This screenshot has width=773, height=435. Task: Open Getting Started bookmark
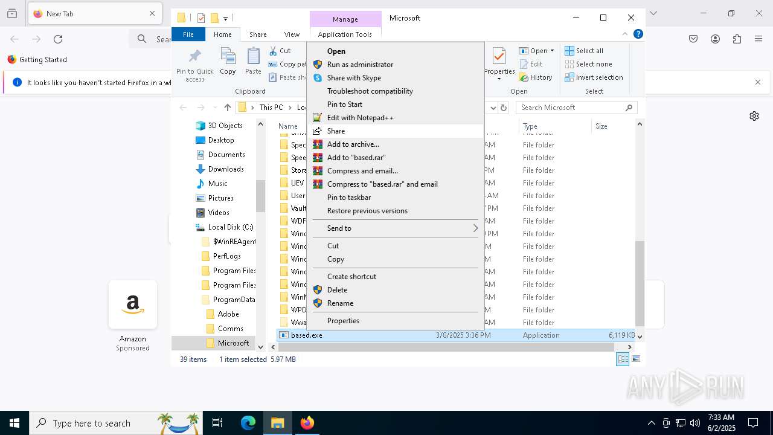click(x=37, y=60)
